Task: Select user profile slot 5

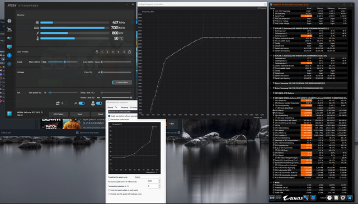Action: pyautogui.click(x=124, y=52)
